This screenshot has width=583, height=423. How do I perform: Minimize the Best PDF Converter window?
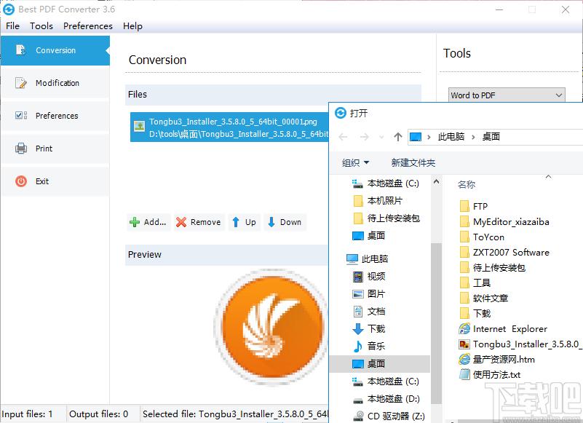(499, 9)
